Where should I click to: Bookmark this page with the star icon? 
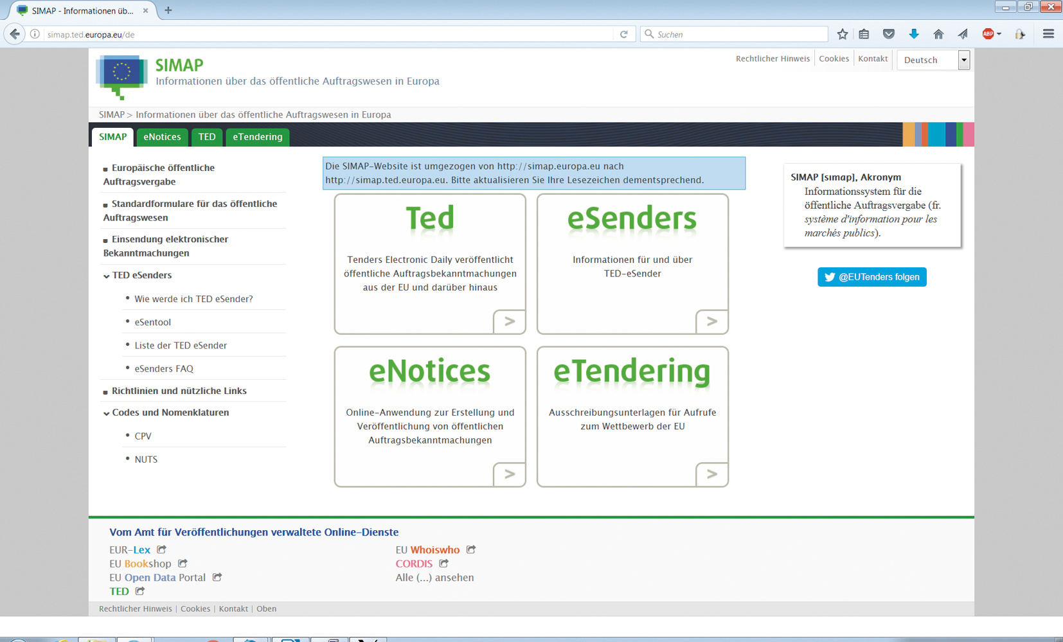842,34
